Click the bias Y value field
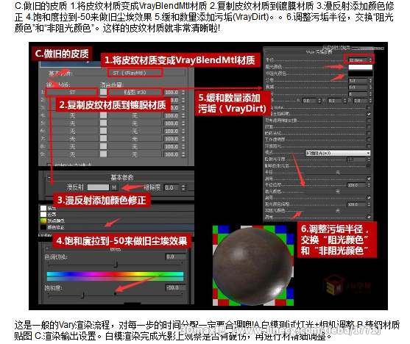 pyautogui.click(x=335, y=101)
